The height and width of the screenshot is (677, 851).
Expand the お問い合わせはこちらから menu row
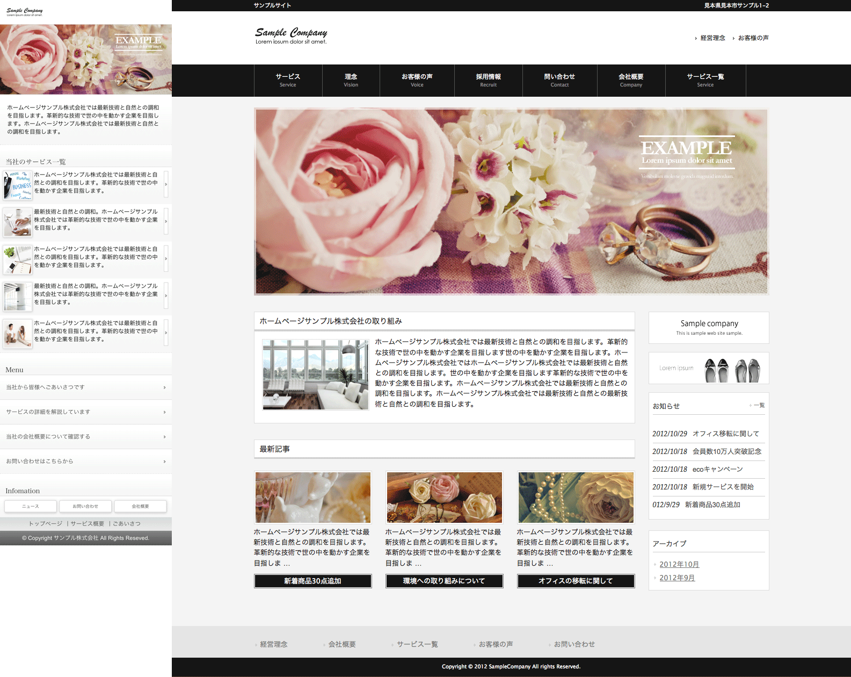pyautogui.click(x=86, y=462)
